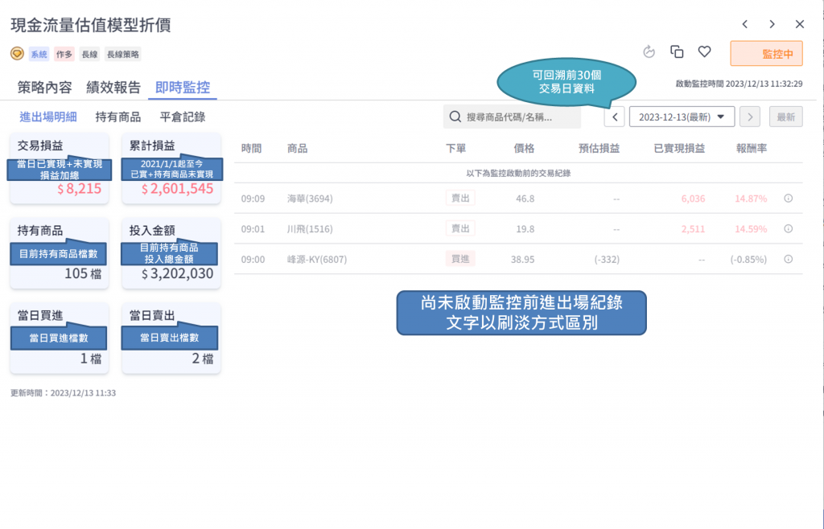The height and width of the screenshot is (529, 824).
Task: Open the 2023-12-13(最新) date dropdown
Action: (681, 117)
